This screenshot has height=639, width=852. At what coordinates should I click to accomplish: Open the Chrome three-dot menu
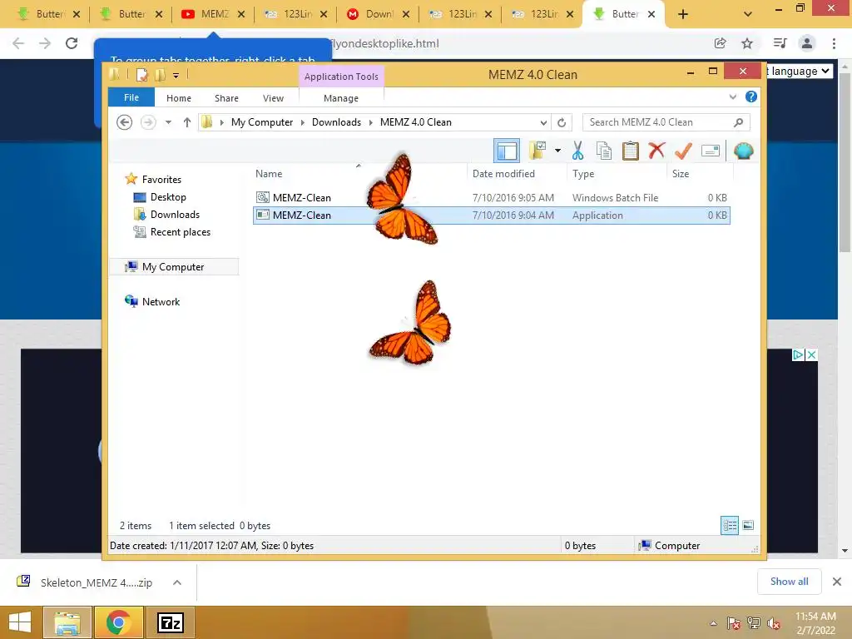(834, 43)
